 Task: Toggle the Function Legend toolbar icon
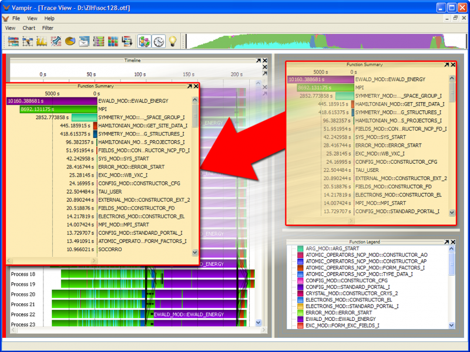point(145,41)
